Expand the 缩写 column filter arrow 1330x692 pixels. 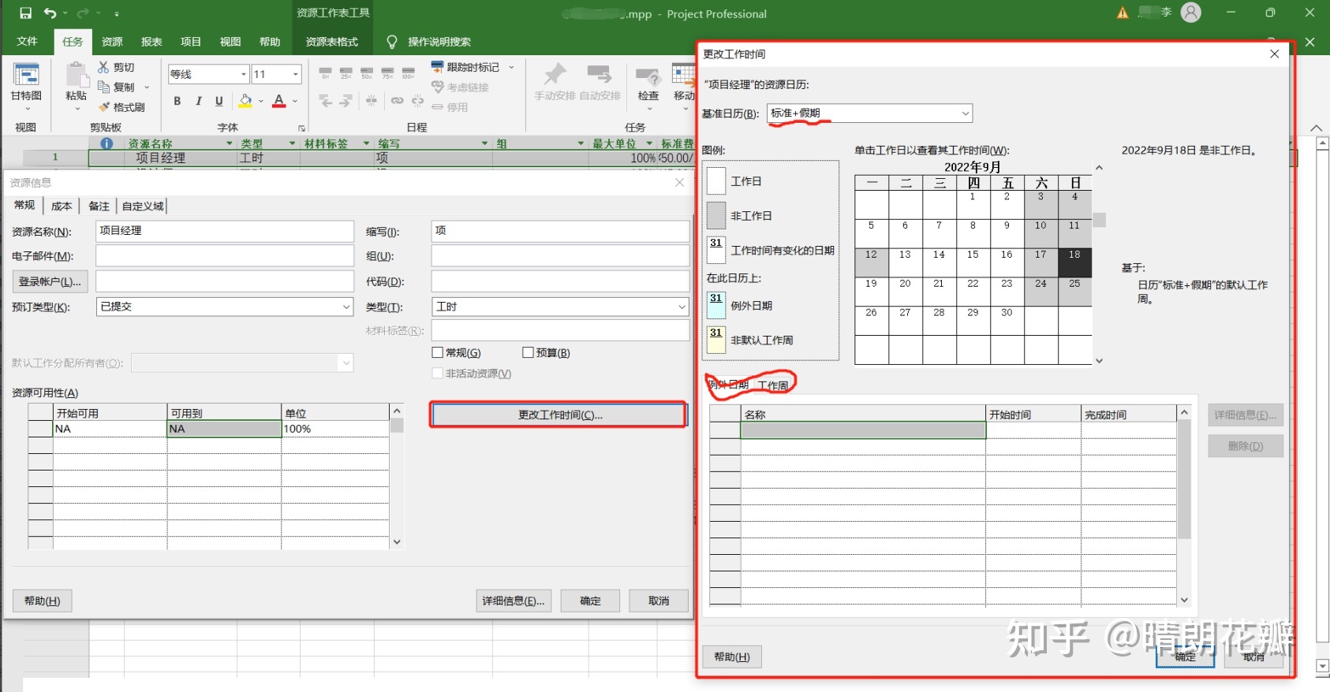pyautogui.click(x=484, y=143)
